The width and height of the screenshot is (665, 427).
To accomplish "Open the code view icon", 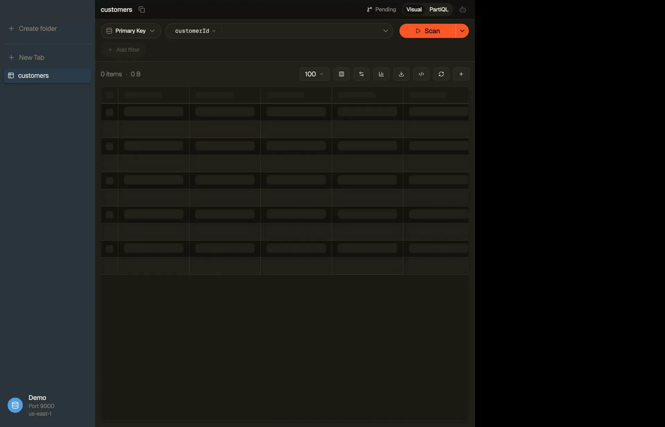I will (421, 74).
